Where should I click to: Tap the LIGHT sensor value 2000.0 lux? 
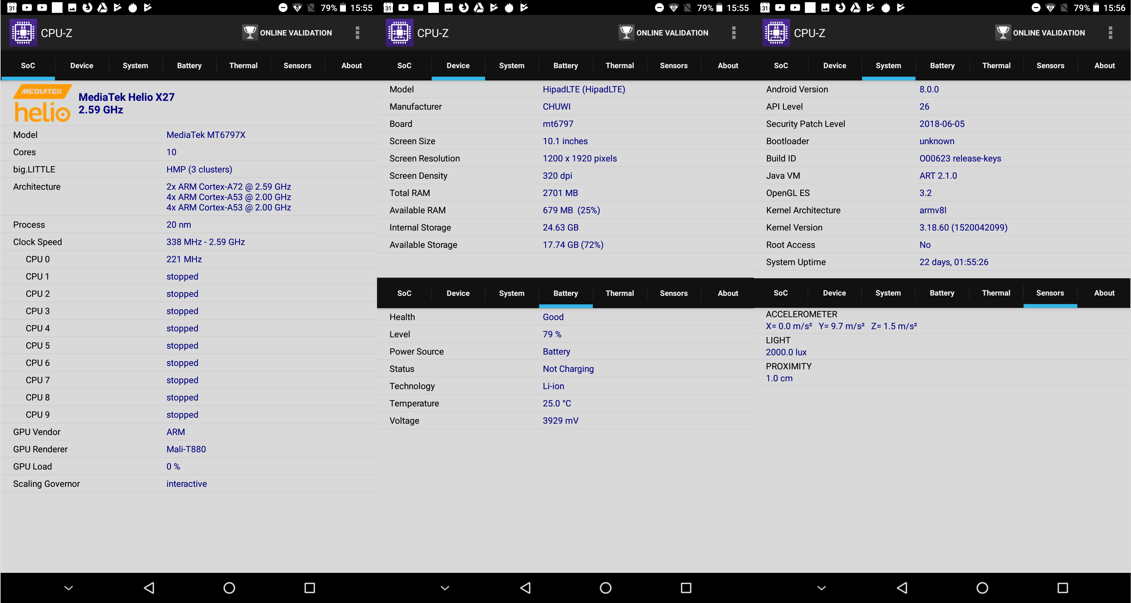point(786,352)
